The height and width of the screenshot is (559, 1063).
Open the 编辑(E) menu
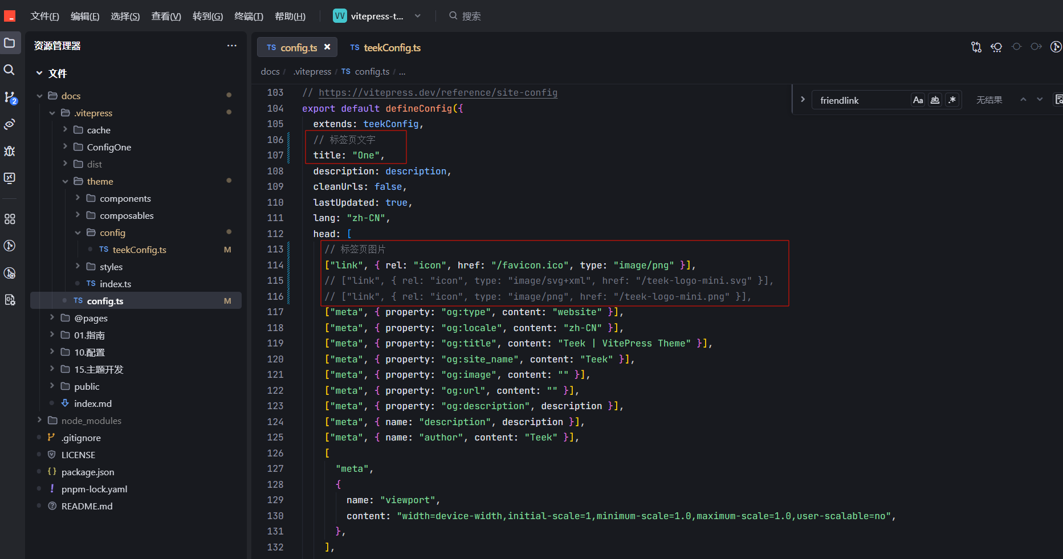click(85, 16)
